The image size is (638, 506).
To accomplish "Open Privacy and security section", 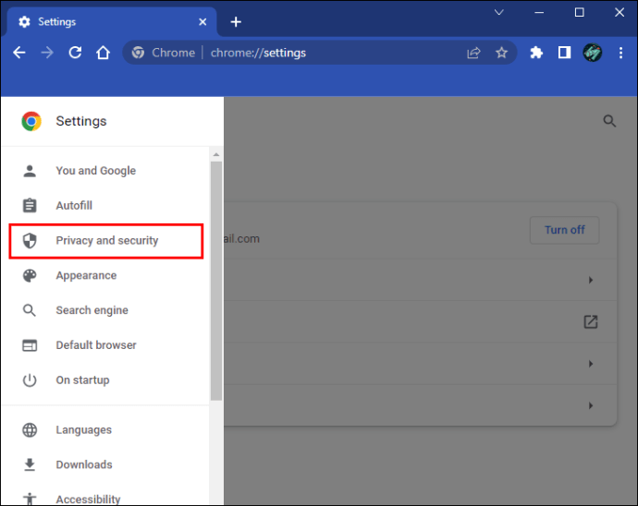I will [x=105, y=241].
